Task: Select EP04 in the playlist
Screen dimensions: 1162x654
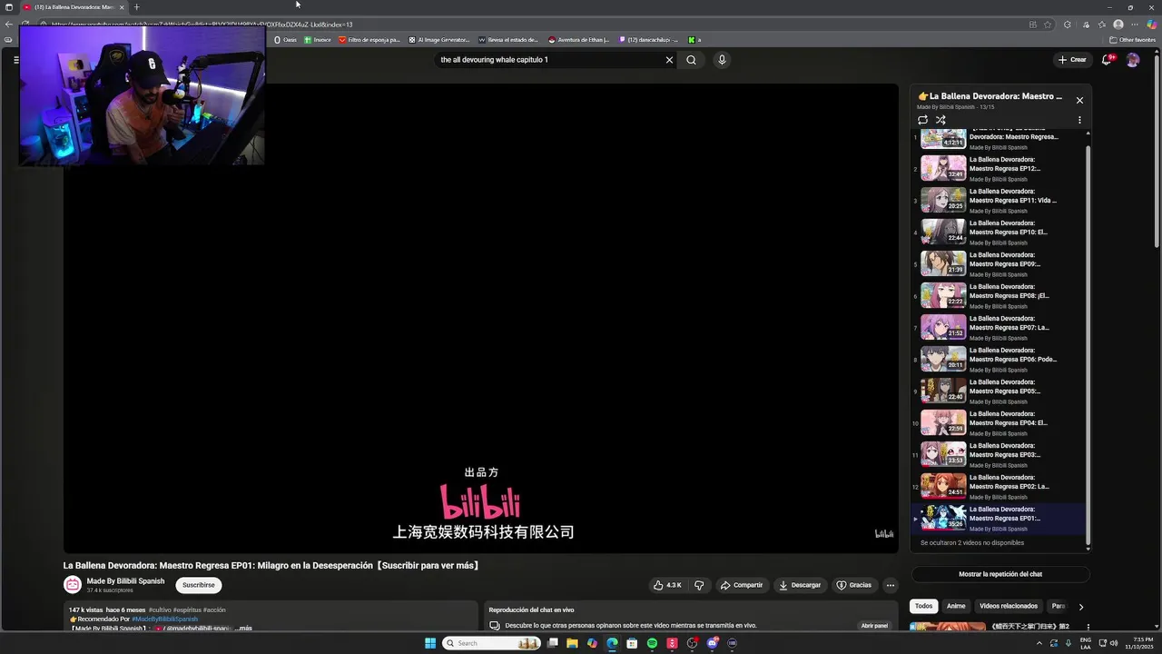Action: [999, 422]
